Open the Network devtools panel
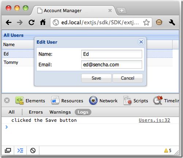The width and height of the screenshot is (183, 158). click(x=103, y=100)
